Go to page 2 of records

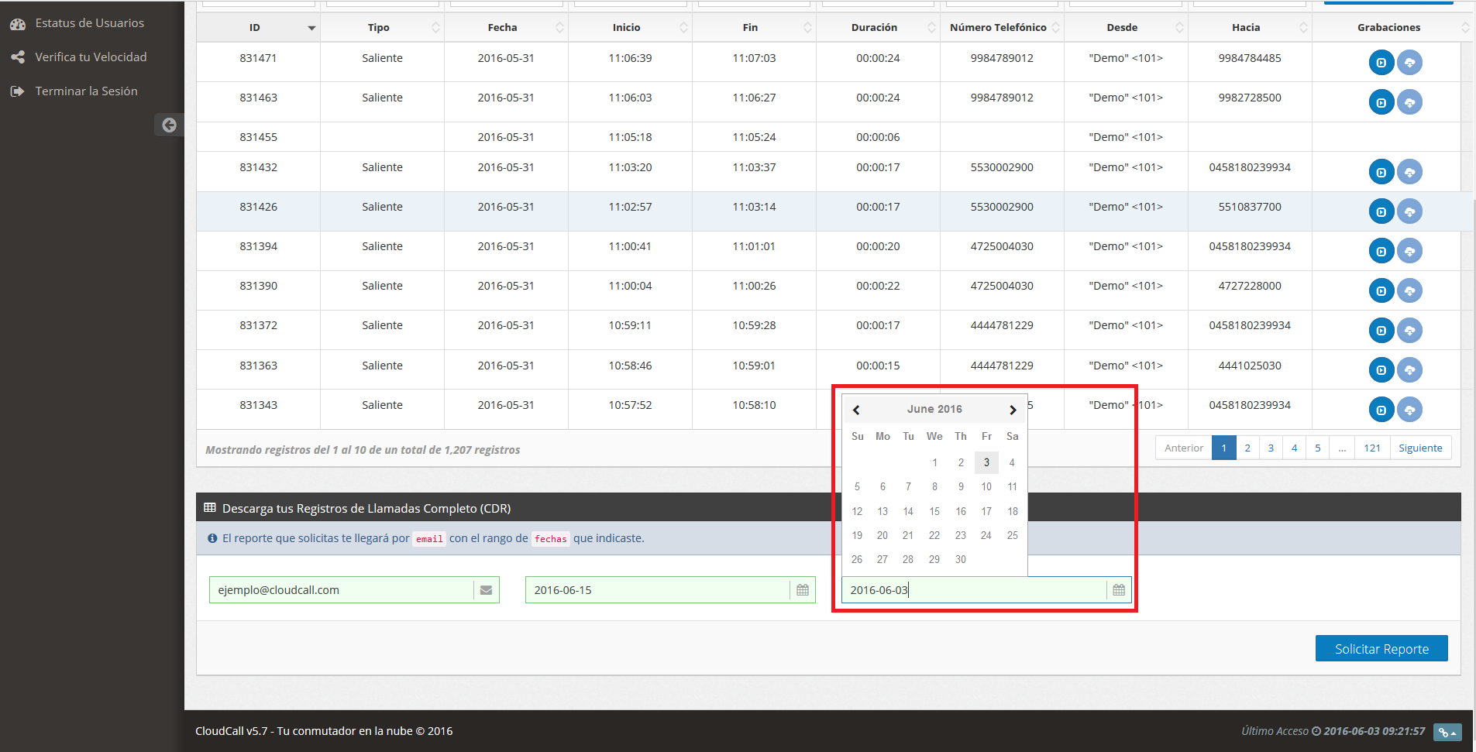(1247, 448)
